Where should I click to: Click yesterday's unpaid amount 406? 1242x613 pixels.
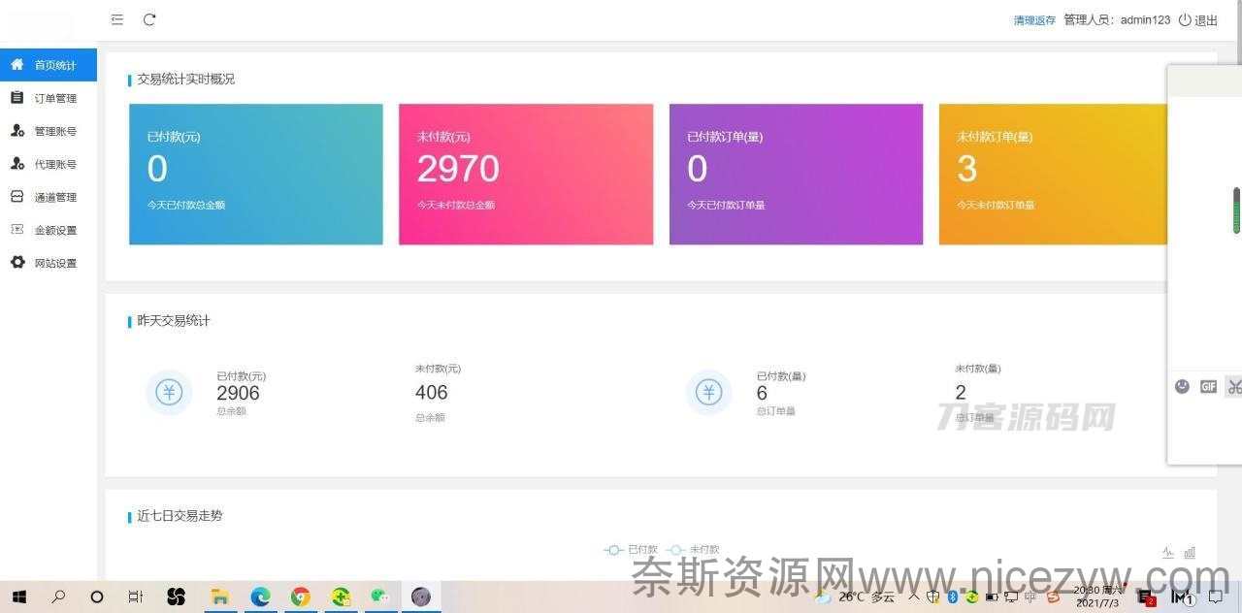pos(432,393)
